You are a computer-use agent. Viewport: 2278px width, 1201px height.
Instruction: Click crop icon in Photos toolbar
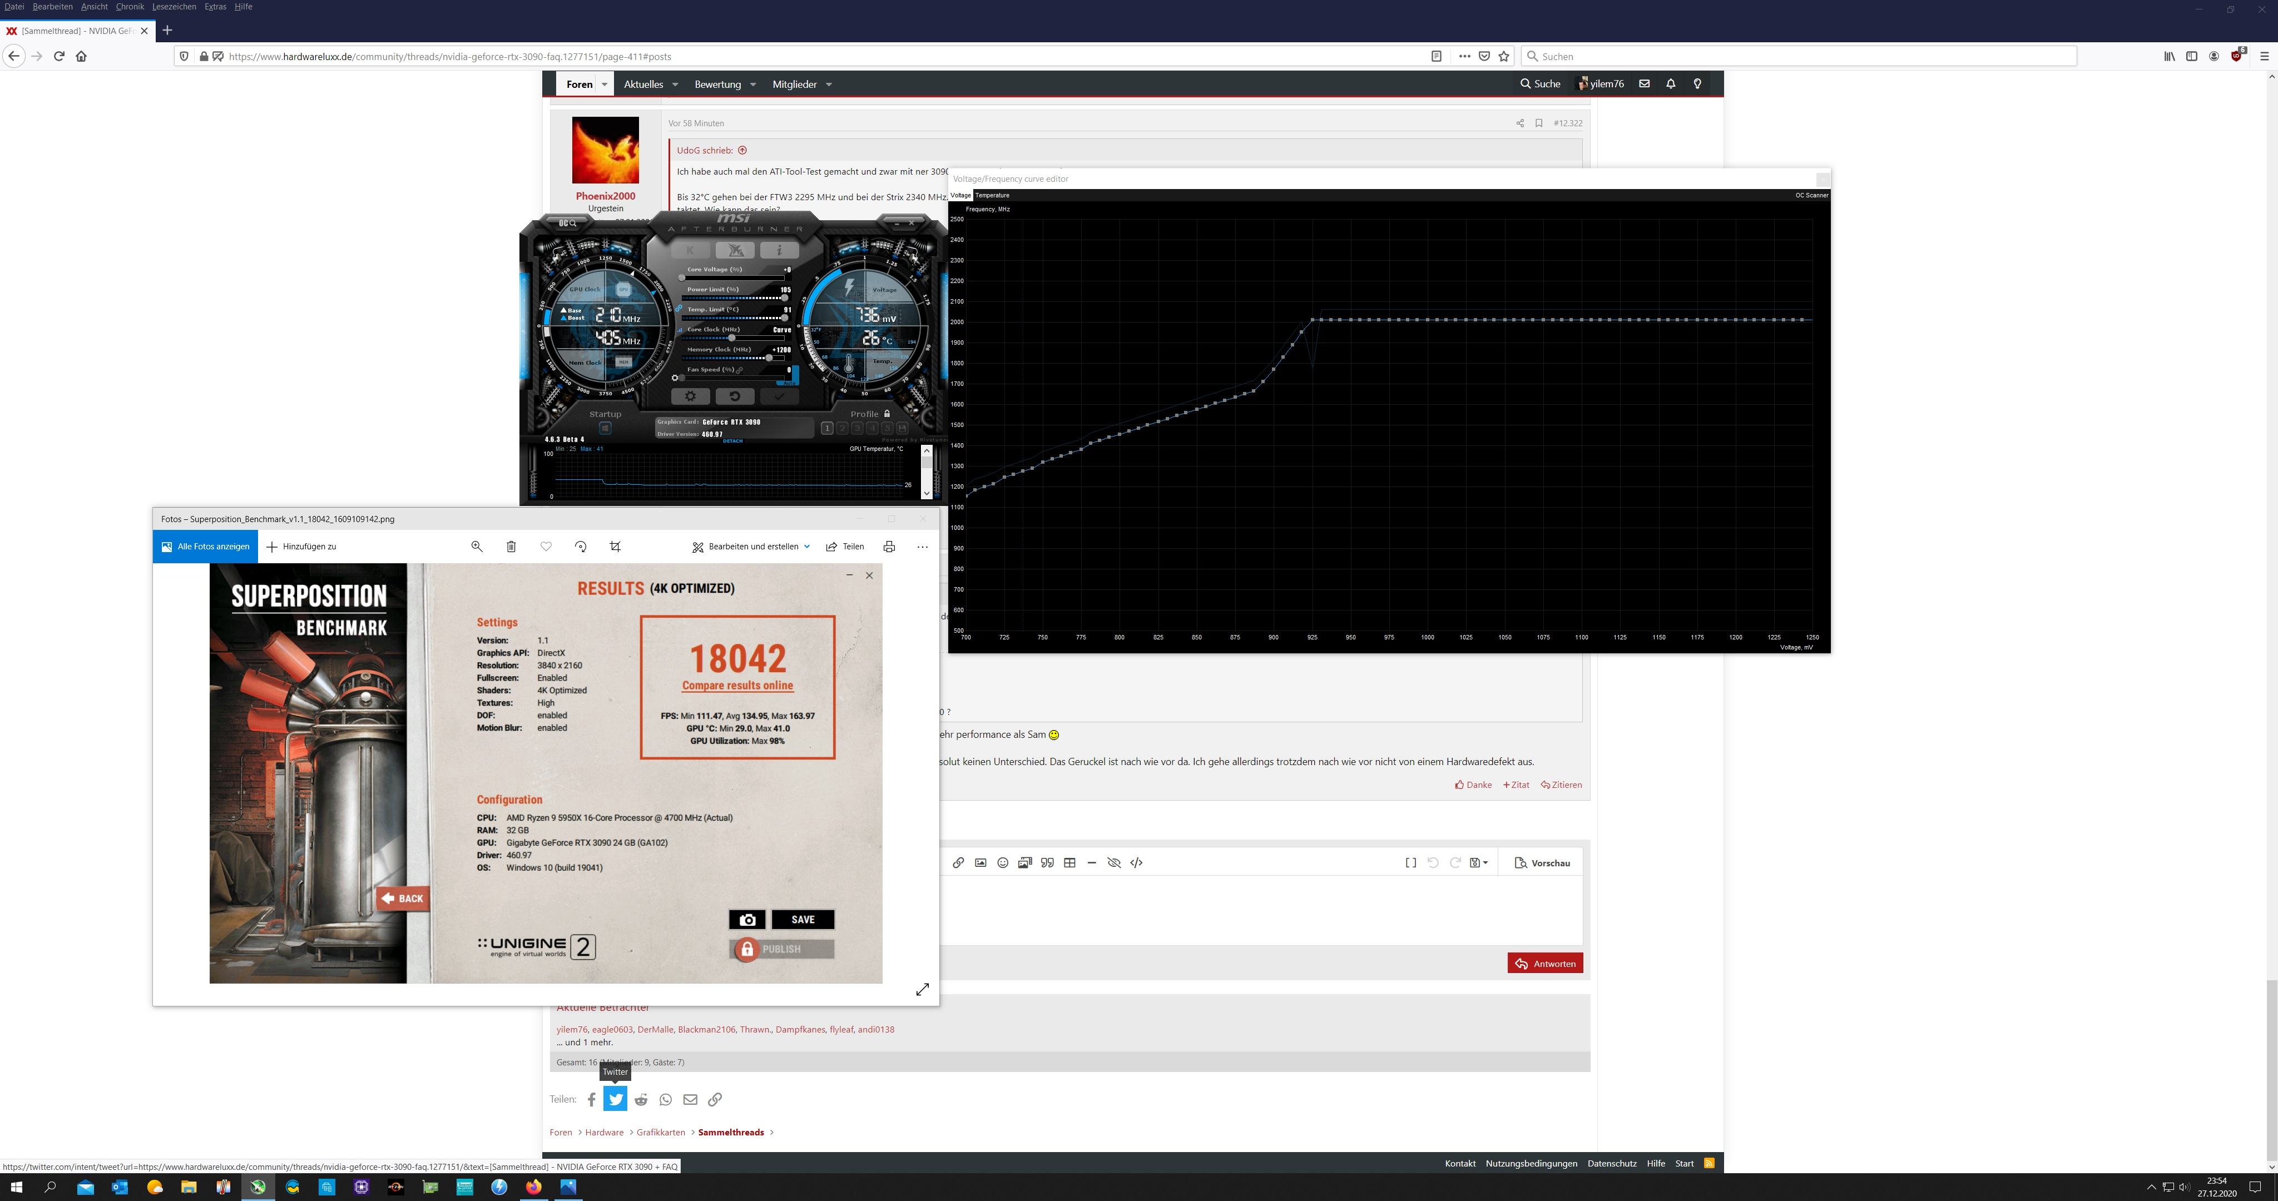coord(615,547)
